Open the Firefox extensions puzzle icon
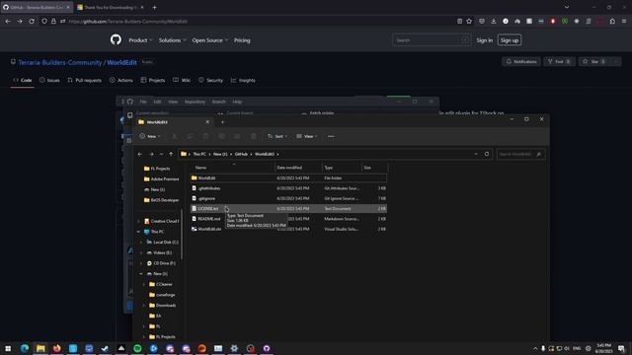This screenshot has width=632, height=355. tap(612, 22)
